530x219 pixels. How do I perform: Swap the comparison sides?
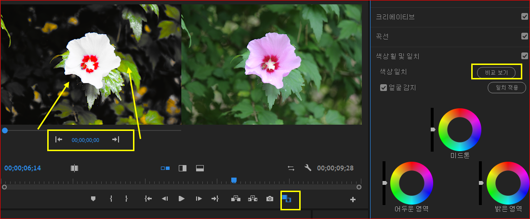tap(291, 168)
